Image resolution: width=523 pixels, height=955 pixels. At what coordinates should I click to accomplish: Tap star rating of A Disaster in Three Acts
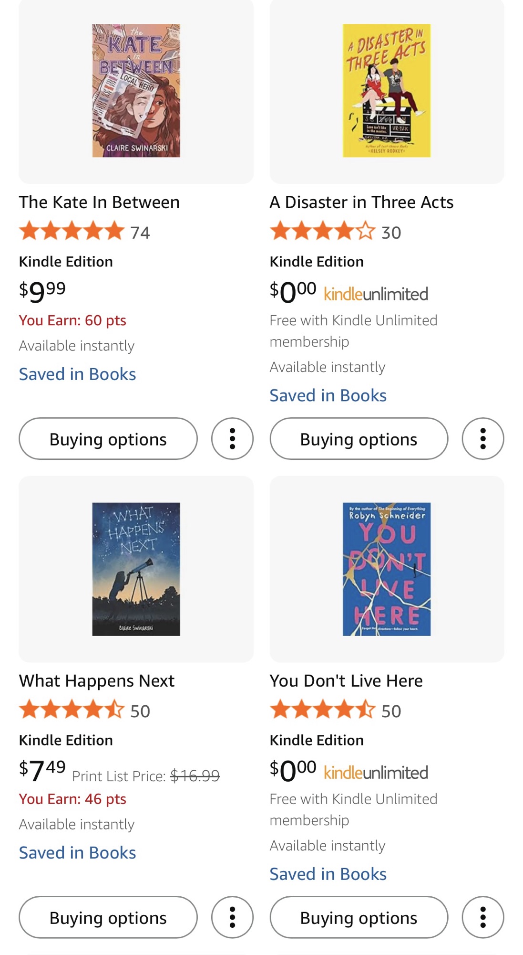322,232
